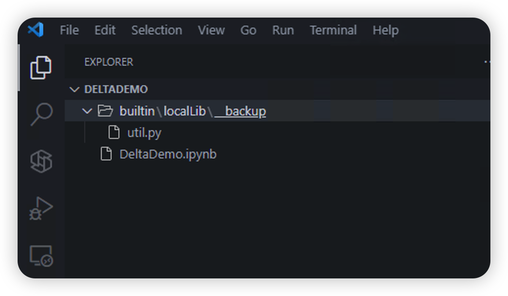Click the __backup folder path segment
This screenshot has width=508, height=296.
[240, 111]
